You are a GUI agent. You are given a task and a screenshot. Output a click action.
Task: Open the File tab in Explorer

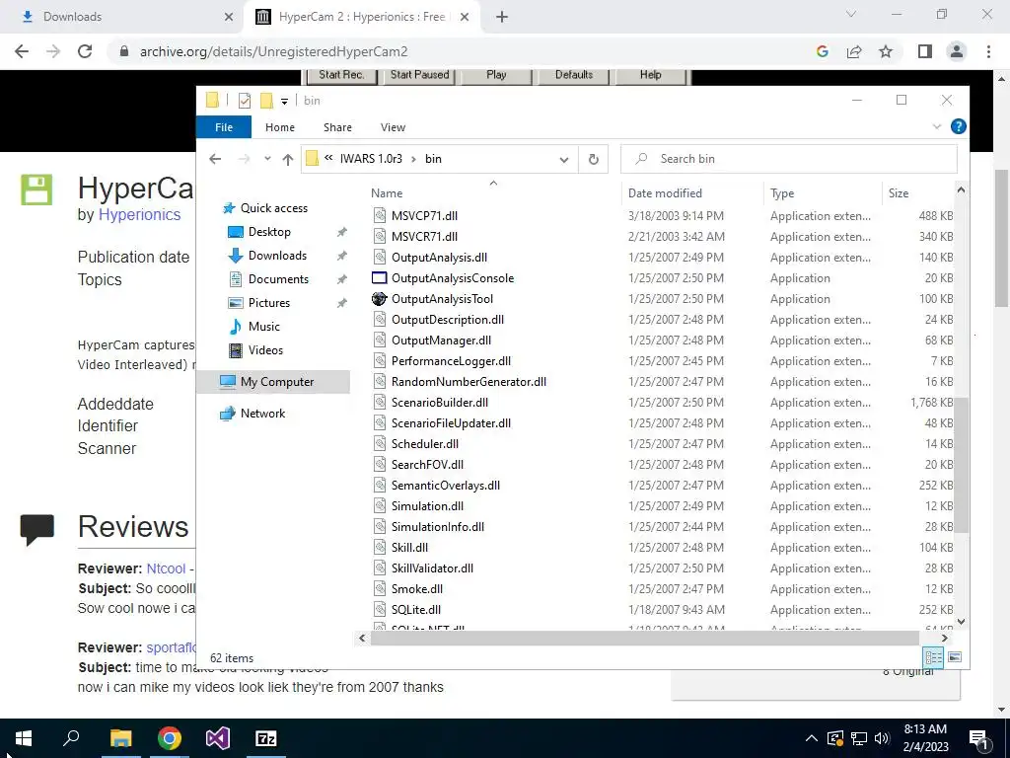224,127
